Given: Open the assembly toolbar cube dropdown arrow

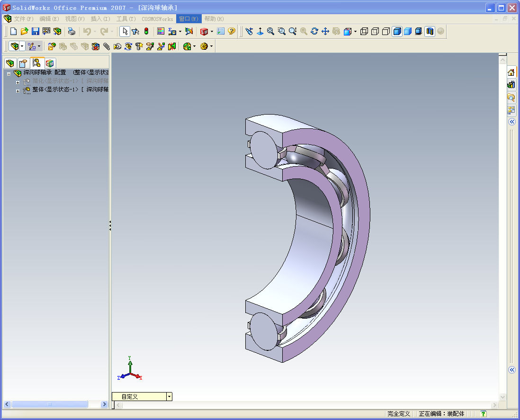Looking at the screenshot, I should (x=22, y=46).
